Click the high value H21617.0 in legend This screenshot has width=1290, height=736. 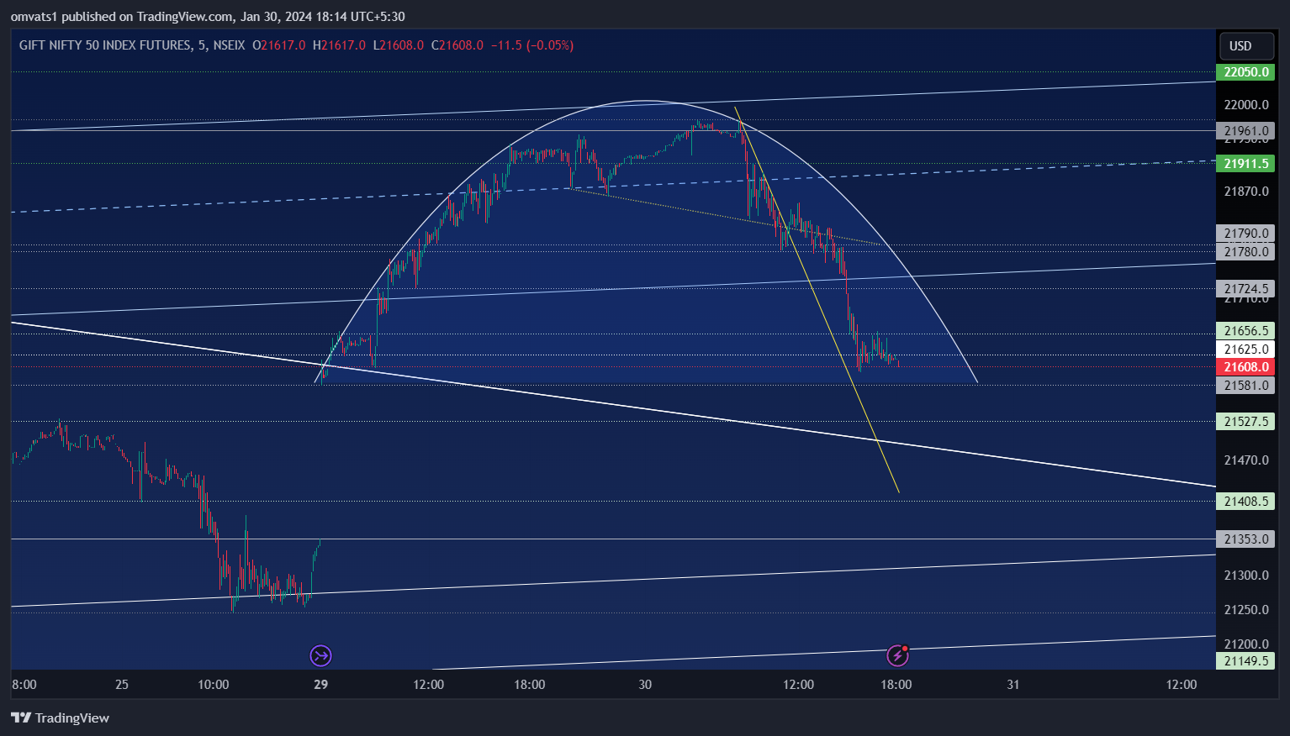click(339, 45)
